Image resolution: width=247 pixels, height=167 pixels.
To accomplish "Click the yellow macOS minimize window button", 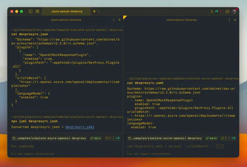I will point(17,11).
